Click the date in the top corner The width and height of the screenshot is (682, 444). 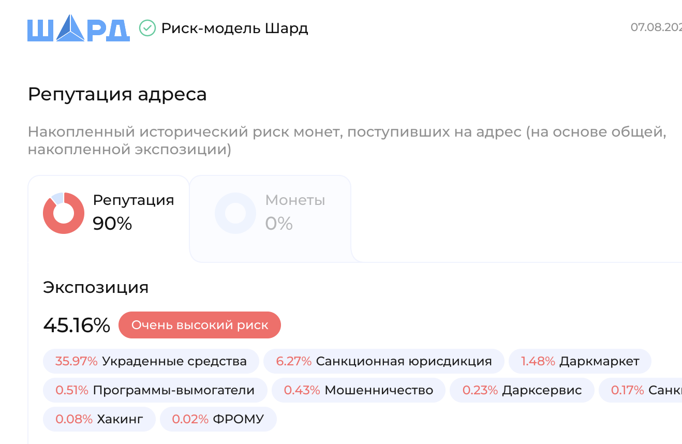point(656,27)
